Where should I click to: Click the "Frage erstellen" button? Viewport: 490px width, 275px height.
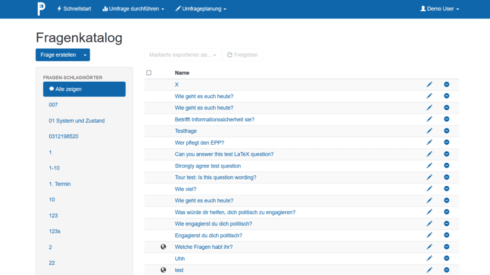pyautogui.click(x=57, y=54)
